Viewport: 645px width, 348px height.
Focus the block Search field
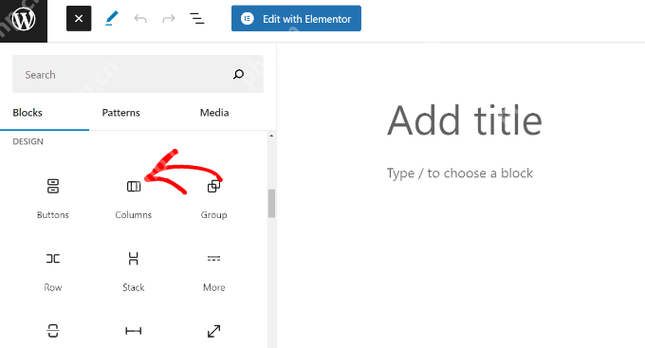pyautogui.click(x=138, y=74)
